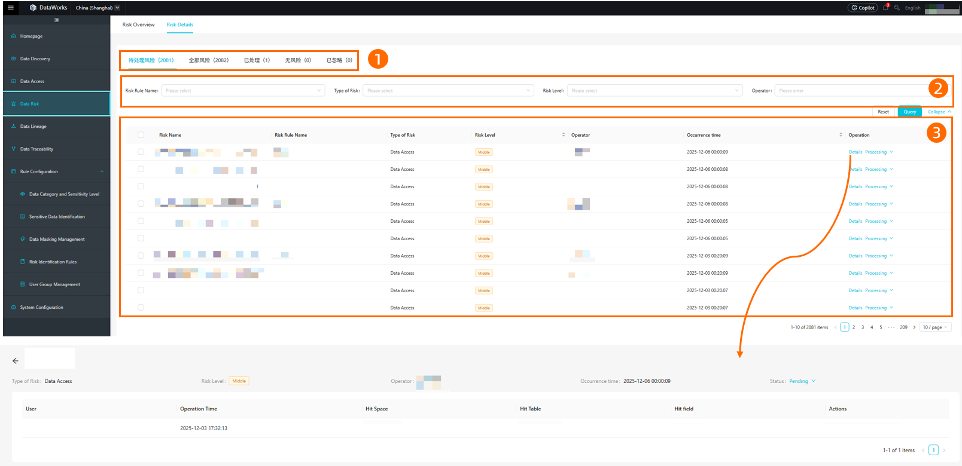Click the Risk Identification Rules icon
The width and height of the screenshot is (962, 466).
(23, 262)
